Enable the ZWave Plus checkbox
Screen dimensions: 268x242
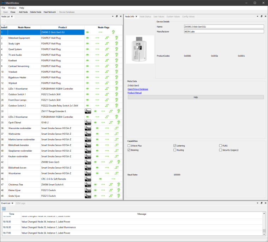(129, 146)
